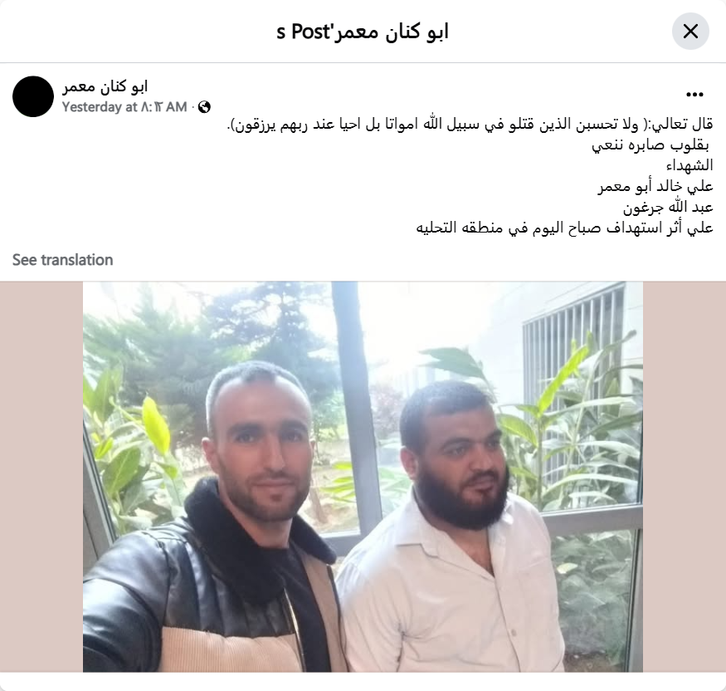Click See translation under the post
This screenshot has width=726, height=691.
pos(62,259)
